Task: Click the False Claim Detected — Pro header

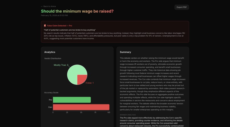Action: pos(60,26)
